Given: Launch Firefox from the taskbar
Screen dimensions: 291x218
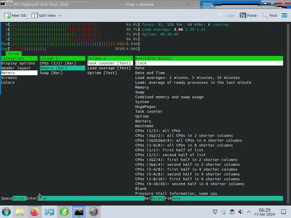Looking at the screenshot, I should click(34, 212).
